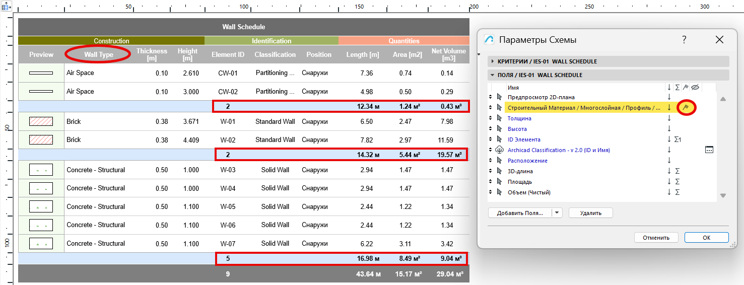Click the sort arrow for ID Элемента field
The width and height of the screenshot is (744, 285).
669,139
